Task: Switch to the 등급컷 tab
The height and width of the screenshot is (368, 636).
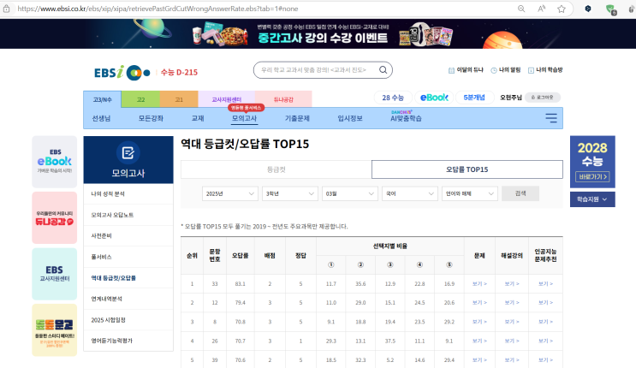Action: coord(276,169)
